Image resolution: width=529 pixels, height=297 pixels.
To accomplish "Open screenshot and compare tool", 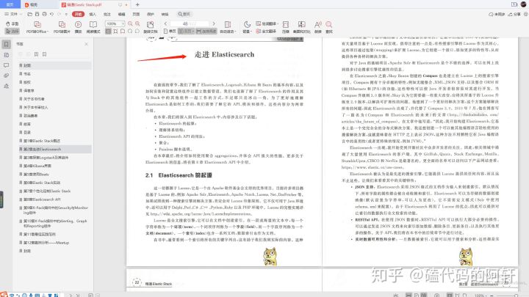I will 301,27.
